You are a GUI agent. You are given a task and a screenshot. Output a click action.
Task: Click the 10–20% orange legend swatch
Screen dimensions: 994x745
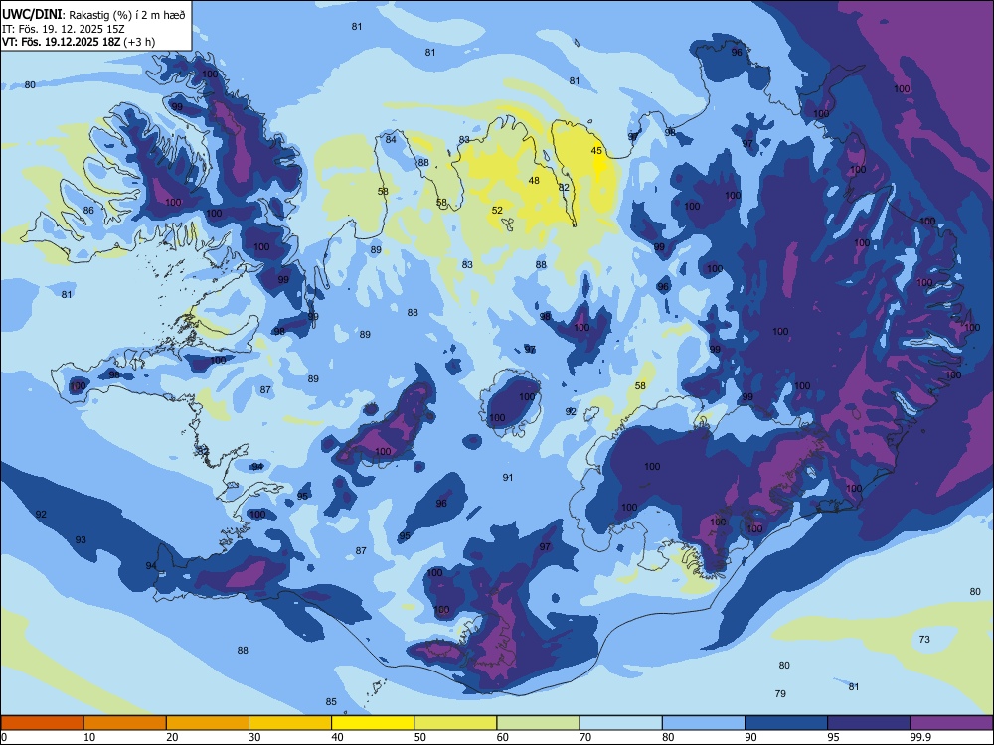(125, 723)
